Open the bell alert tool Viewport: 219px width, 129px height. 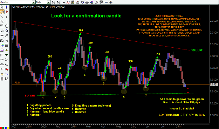2,74
